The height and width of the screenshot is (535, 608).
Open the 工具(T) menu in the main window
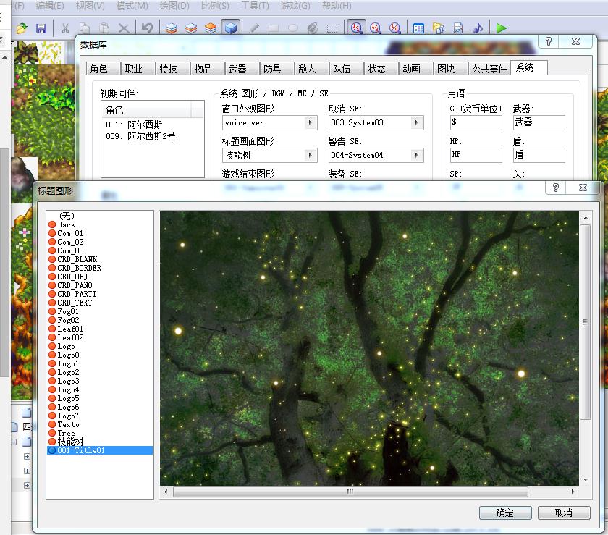255,6
